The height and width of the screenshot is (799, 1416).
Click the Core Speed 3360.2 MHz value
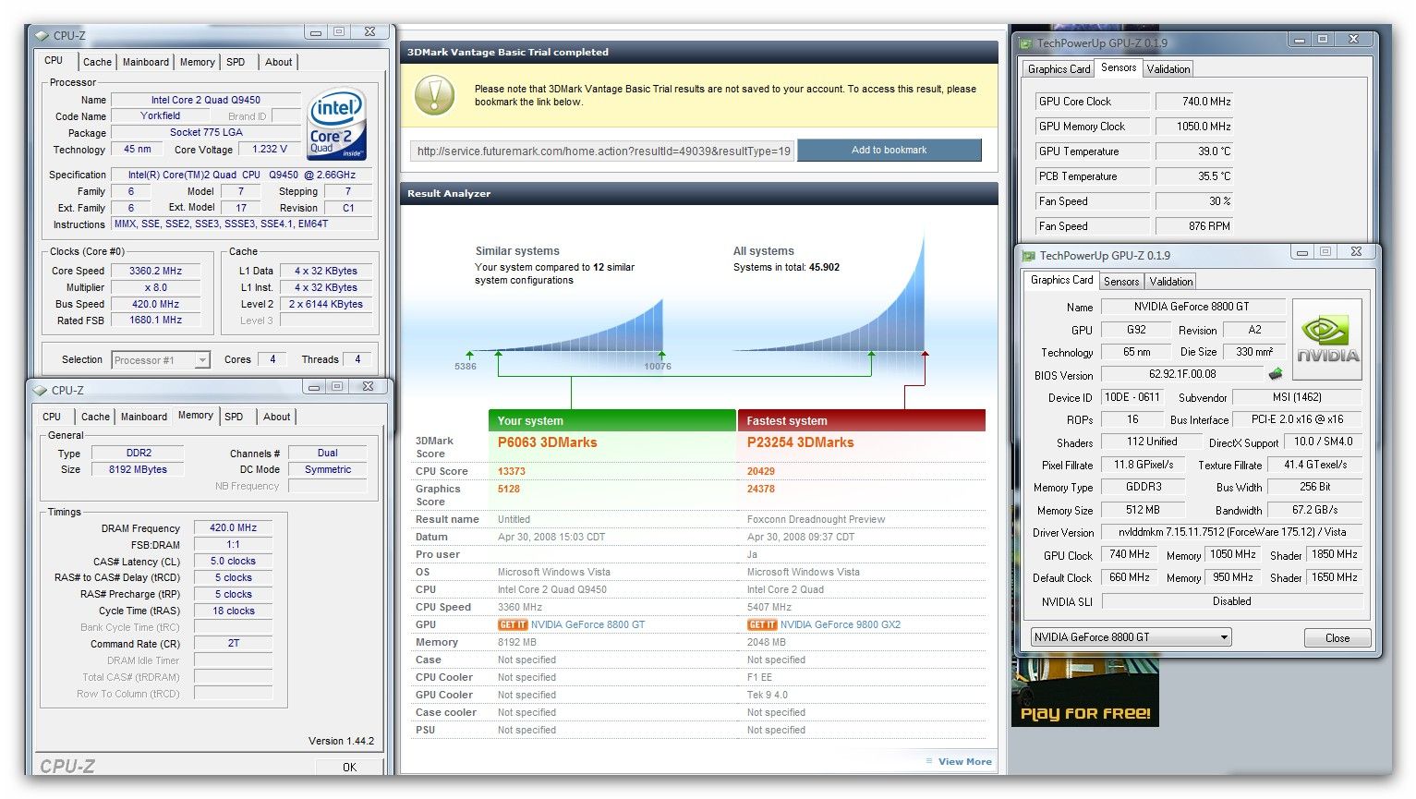(155, 272)
